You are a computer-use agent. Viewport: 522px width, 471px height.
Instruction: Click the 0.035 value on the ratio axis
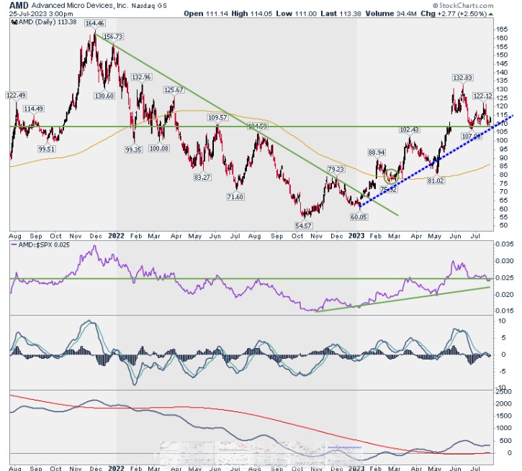[505, 244]
